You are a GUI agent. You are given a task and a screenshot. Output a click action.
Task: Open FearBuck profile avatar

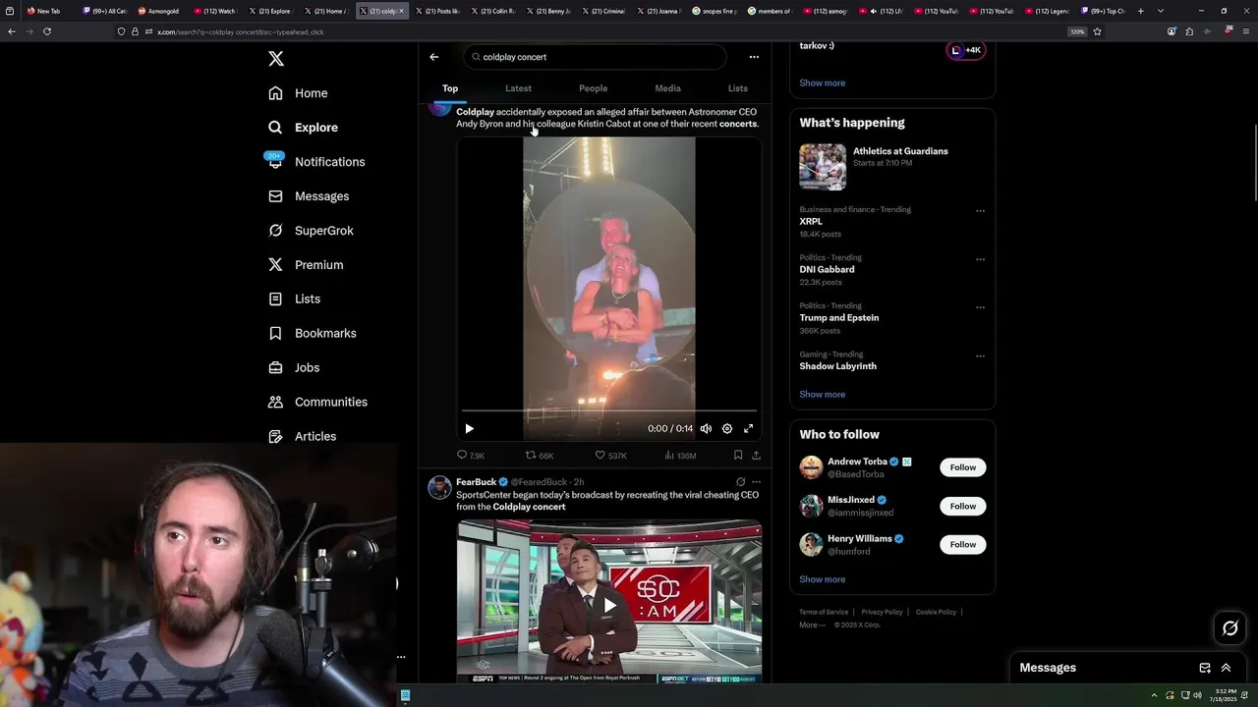tap(439, 487)
